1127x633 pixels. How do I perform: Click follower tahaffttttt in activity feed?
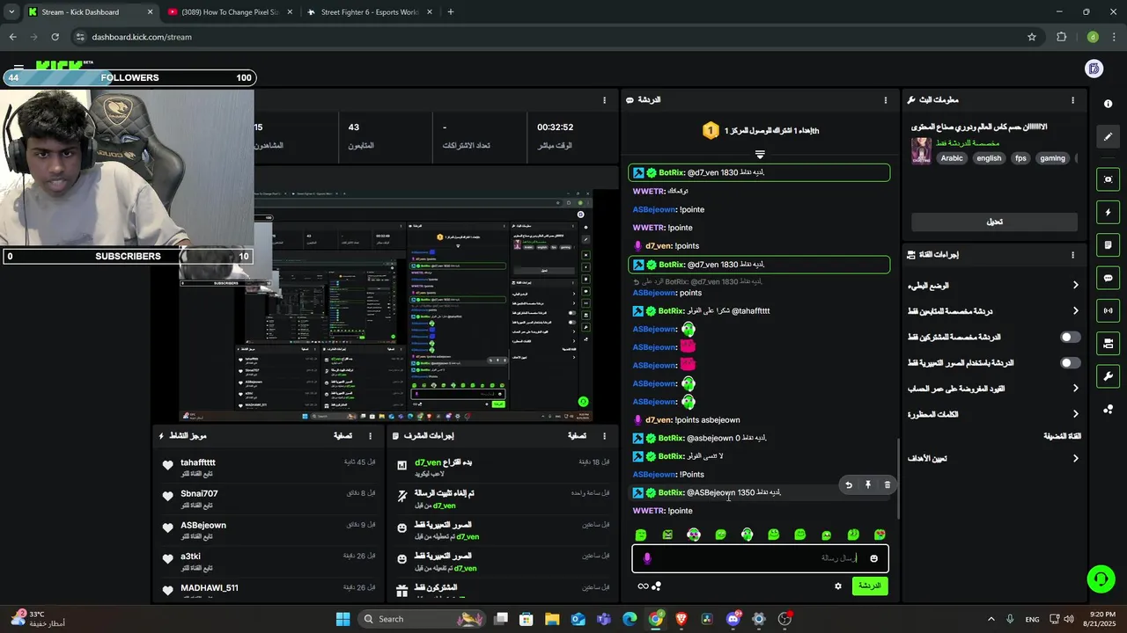click(198, 462)
